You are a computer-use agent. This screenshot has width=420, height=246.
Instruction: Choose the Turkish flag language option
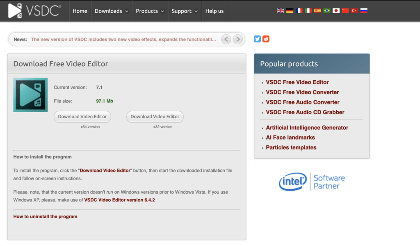[x=355, y=11]
